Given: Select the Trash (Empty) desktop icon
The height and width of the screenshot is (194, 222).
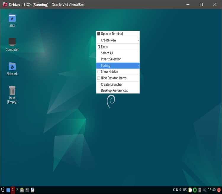Looking at the screenshot, I should [12, 90].
